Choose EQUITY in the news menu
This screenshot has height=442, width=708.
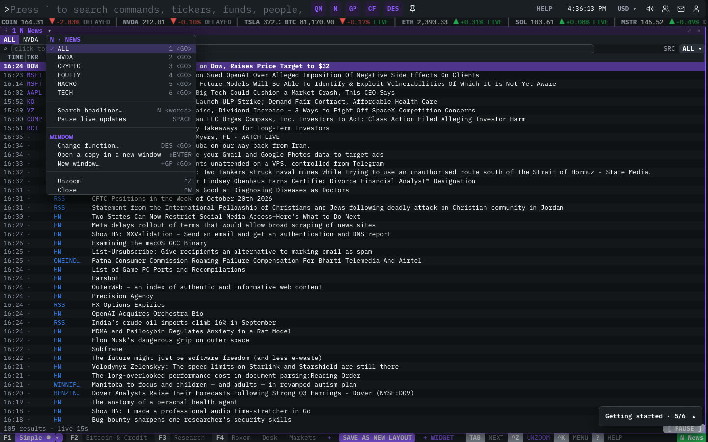pyautogui.click(x=121, y=75)
